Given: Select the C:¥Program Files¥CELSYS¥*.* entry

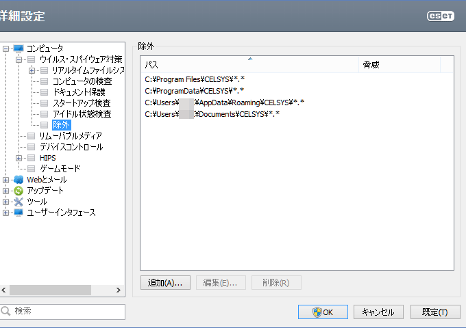Looking at the screenshot, I should coord(195,79).
